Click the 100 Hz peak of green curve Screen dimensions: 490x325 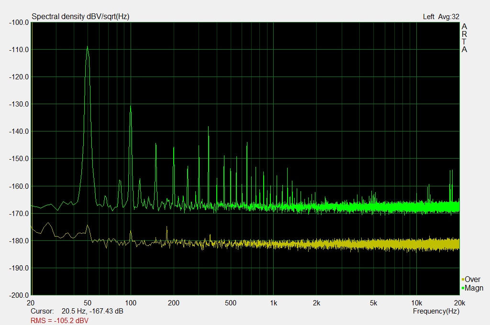point(131,106)
